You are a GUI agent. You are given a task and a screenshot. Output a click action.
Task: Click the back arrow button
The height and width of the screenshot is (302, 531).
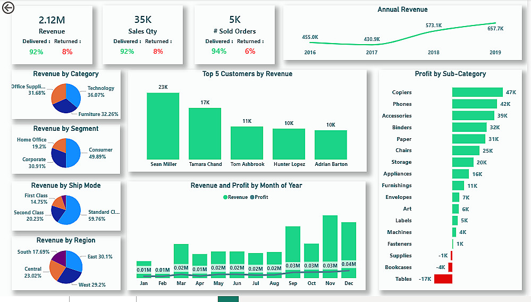point(8,7)
